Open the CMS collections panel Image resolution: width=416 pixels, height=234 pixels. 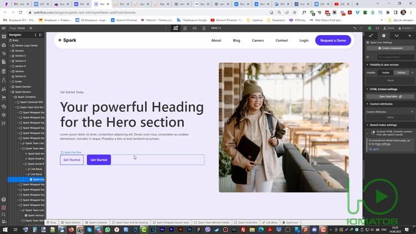tap(4, 71)
